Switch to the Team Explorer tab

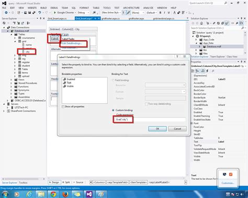click(217, 56)
